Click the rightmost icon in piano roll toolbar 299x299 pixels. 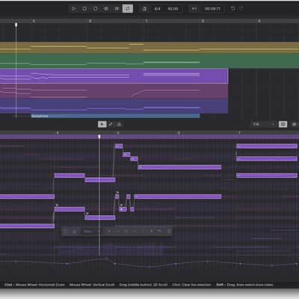point(295,124)
